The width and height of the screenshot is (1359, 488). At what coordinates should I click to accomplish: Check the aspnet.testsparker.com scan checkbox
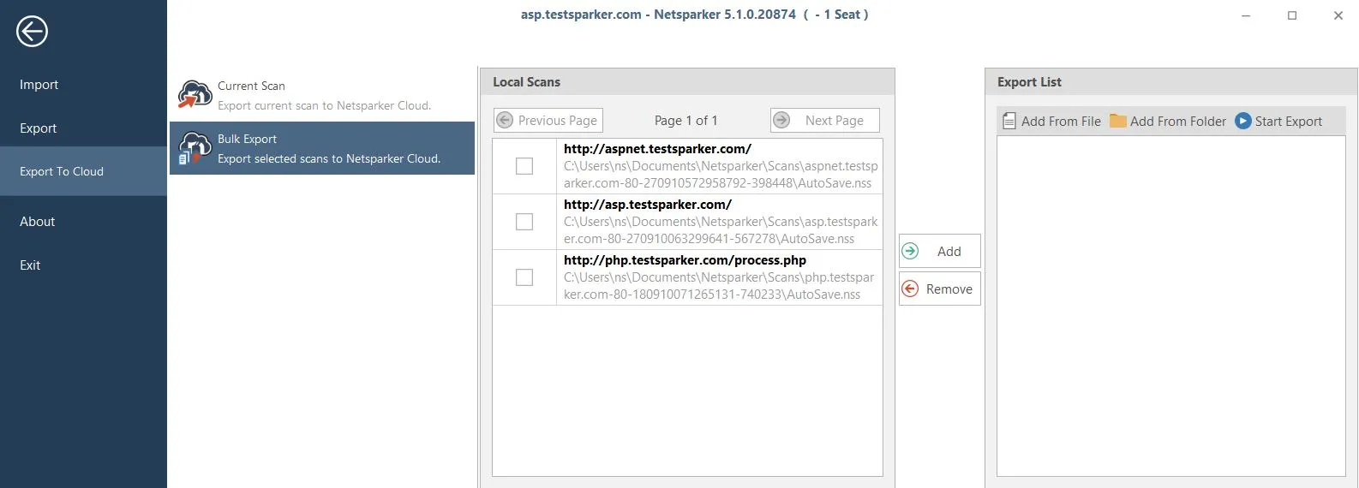point(524,166)
